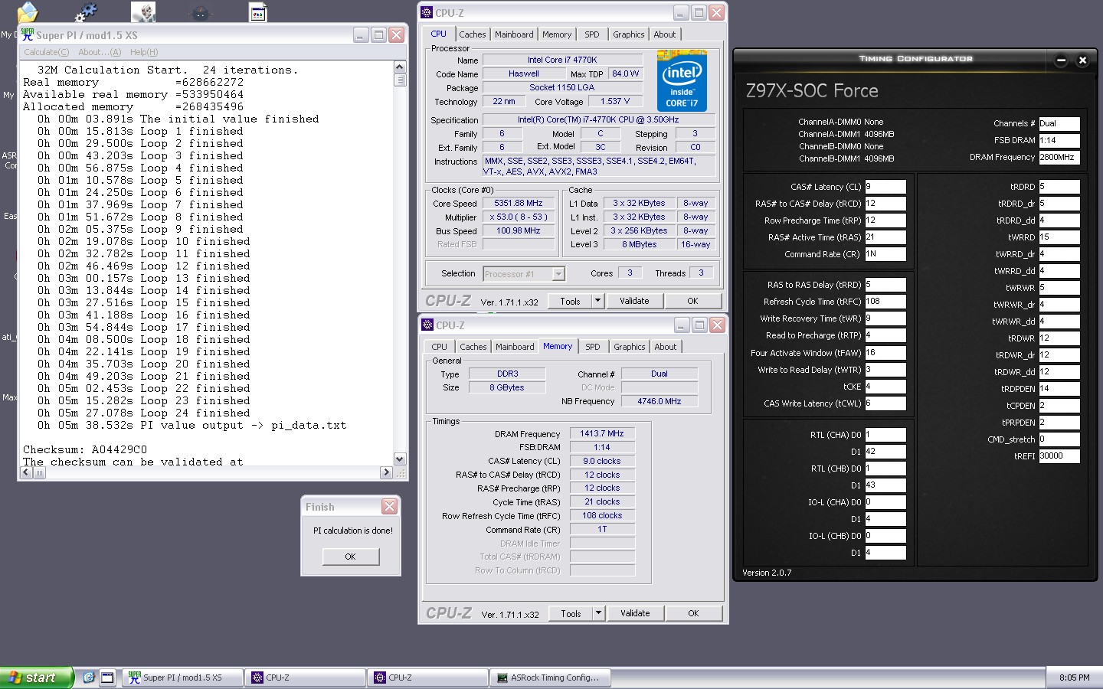Click the taskbar clock showing 8:05 PM
Screen dimensions: 1103x689
point(1075,678)
